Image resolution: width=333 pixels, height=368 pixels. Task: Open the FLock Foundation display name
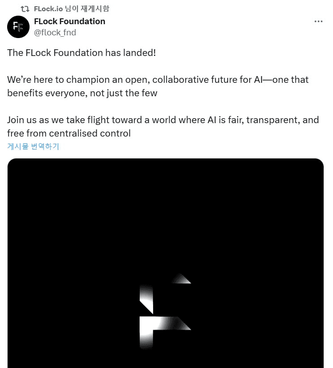coord(69,21)
